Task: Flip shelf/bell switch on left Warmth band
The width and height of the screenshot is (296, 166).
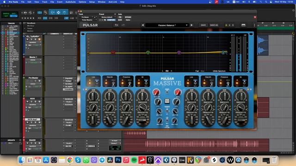Action: pyautogui.click(x=113, y=83)
